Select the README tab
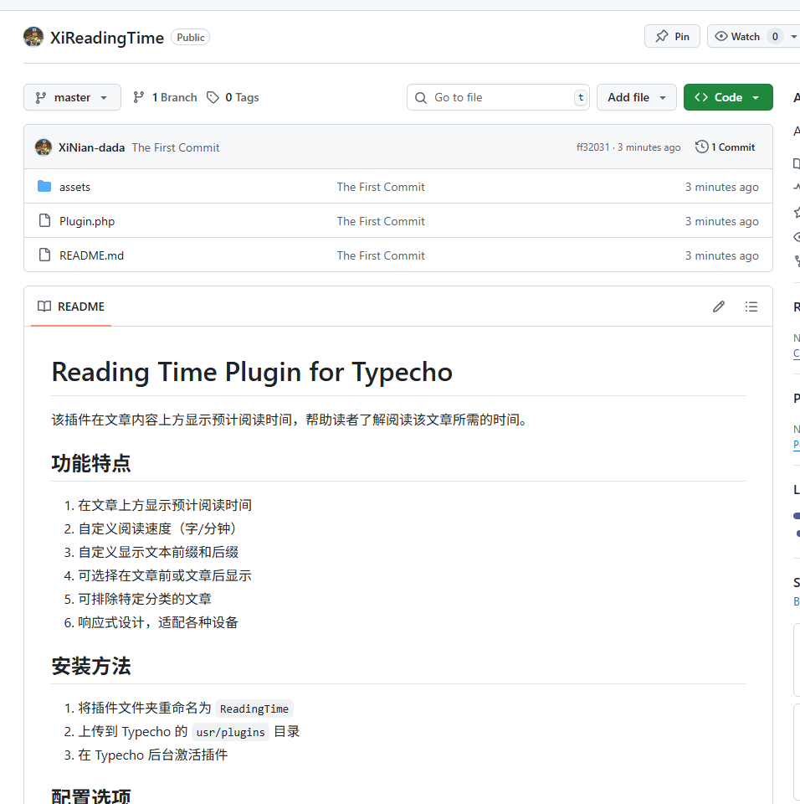Screen dimensions: 800x804 pyautogui.click(x=72, y=307)
